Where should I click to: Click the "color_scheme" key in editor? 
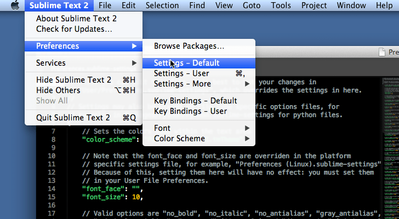click(x=109, y=140)
